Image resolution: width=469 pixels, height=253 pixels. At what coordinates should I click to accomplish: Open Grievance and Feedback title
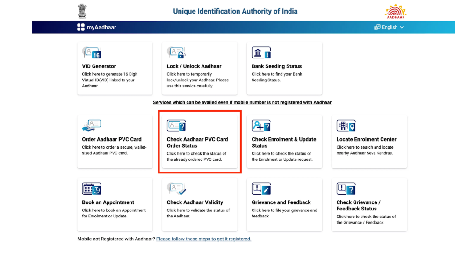coord(281,202)
